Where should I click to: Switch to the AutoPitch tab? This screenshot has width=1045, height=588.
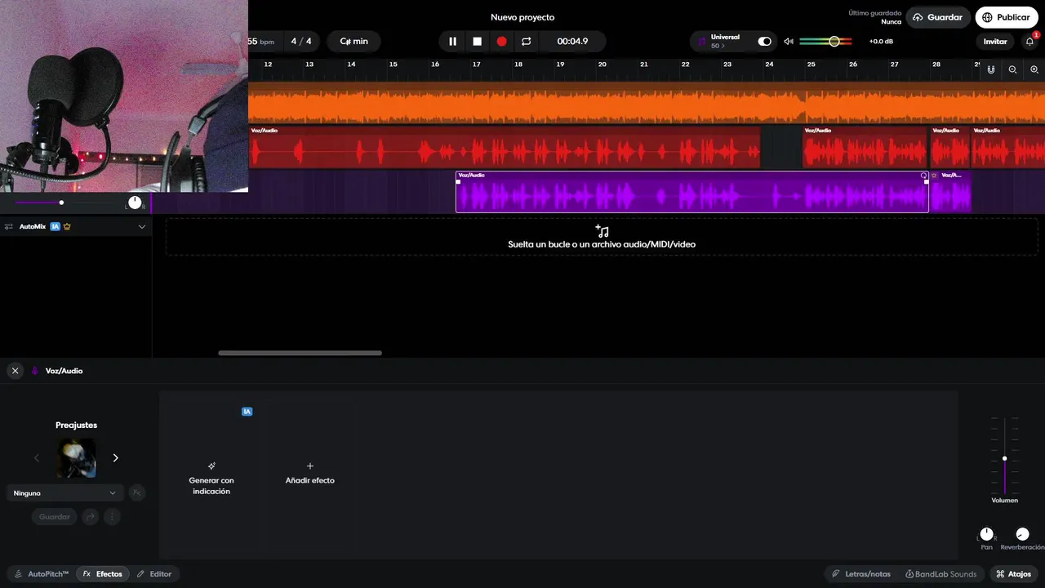click(x=42, y=574)
